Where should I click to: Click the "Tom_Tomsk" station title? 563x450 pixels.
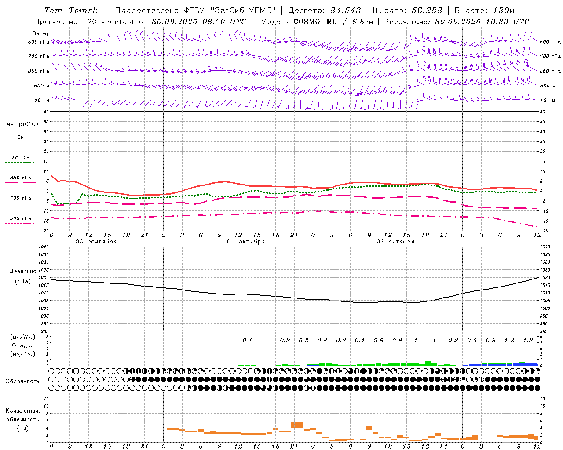click(71, 11)
